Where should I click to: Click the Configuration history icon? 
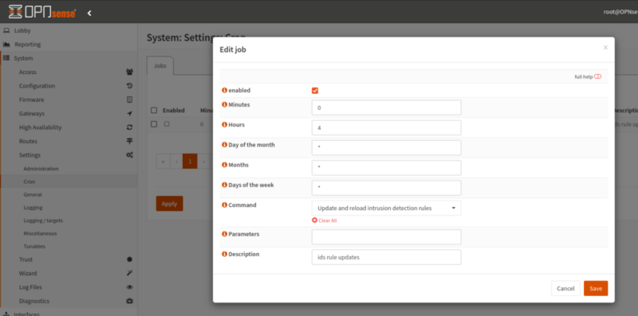129,86
